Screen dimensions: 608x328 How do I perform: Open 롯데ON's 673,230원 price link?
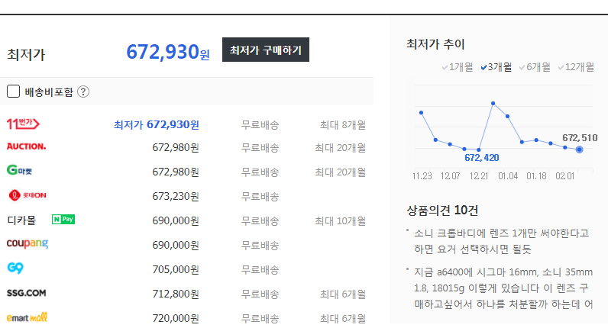coord(176,196)
